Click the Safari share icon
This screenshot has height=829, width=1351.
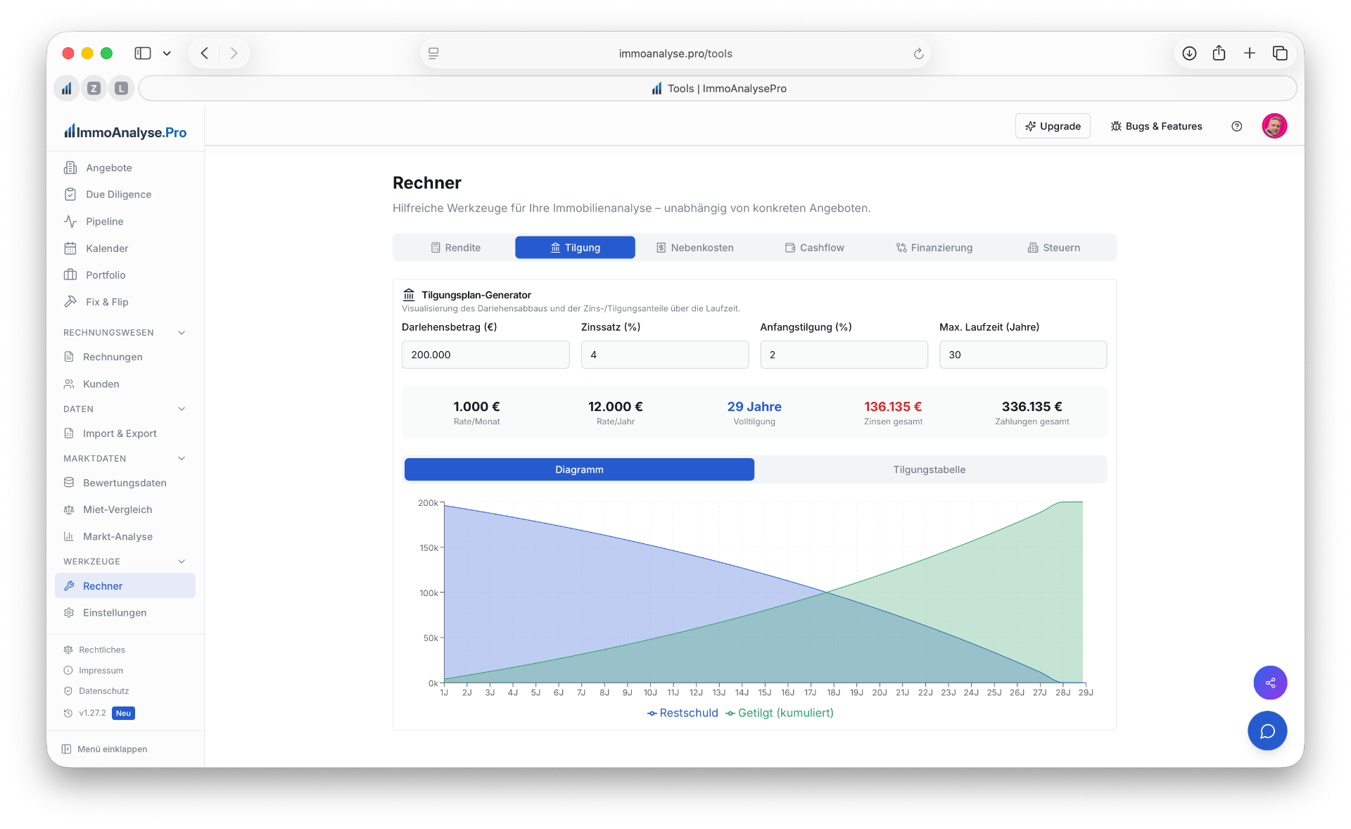coord(1219,53)
